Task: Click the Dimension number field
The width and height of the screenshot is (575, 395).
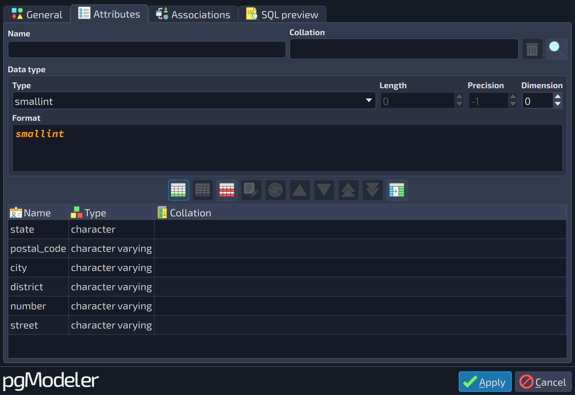Action: pos(538,101)
